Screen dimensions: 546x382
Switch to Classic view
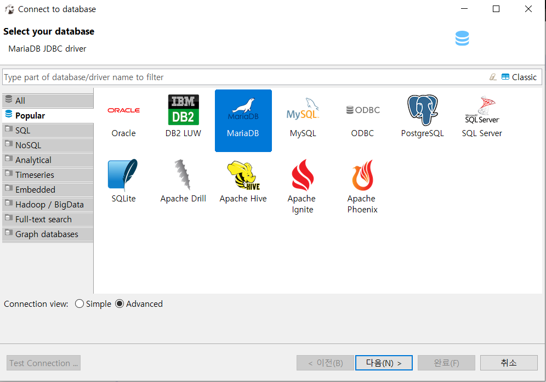(x=519, y=77)
